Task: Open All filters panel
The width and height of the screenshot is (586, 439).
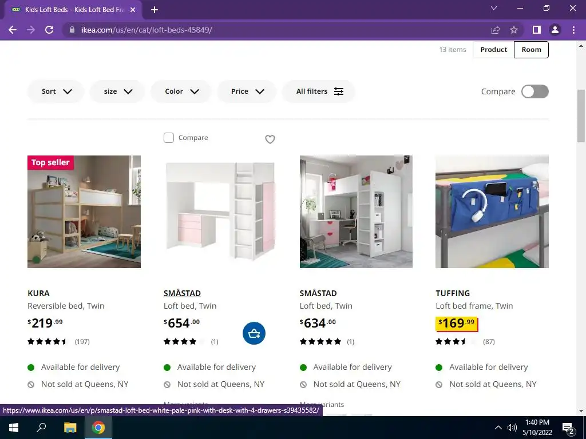Action: click(x=318, y=91)
